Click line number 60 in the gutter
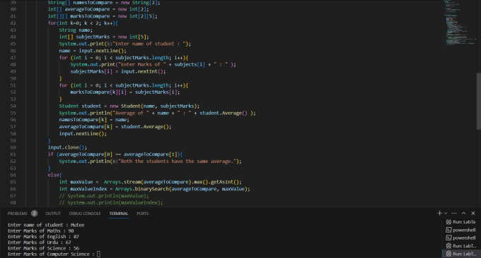 13,147
